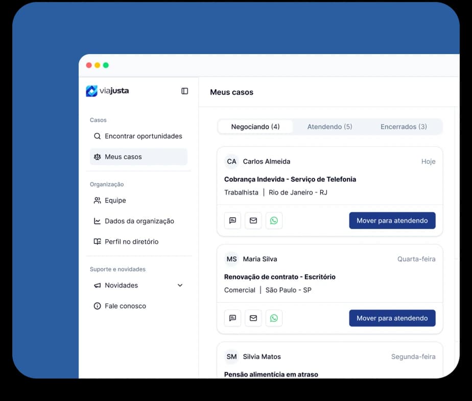The height and width of the screenshot is (401, 472).
Task: Switch to the Atendendo (5) tab
Action: [x=329, y=127]
